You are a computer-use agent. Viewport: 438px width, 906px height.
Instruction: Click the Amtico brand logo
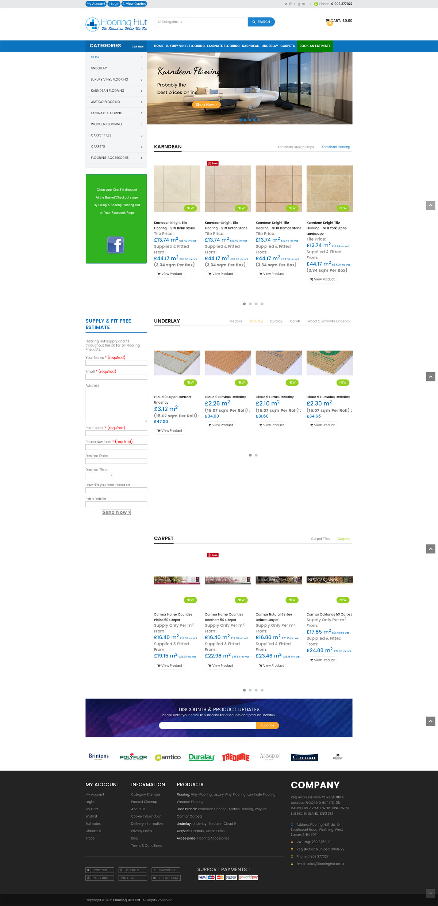pyautogui.click(x=168, y=757)
